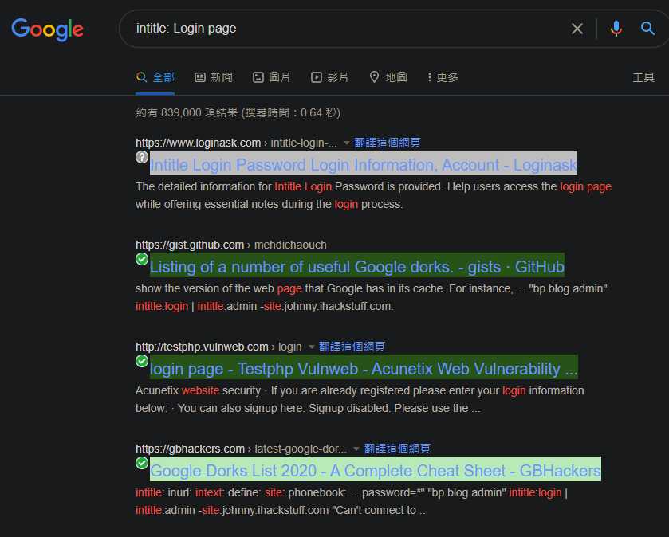This screenshot has width=669, height=537.
Task: Start voice search with the microphone icon
Action: point(616,29)
